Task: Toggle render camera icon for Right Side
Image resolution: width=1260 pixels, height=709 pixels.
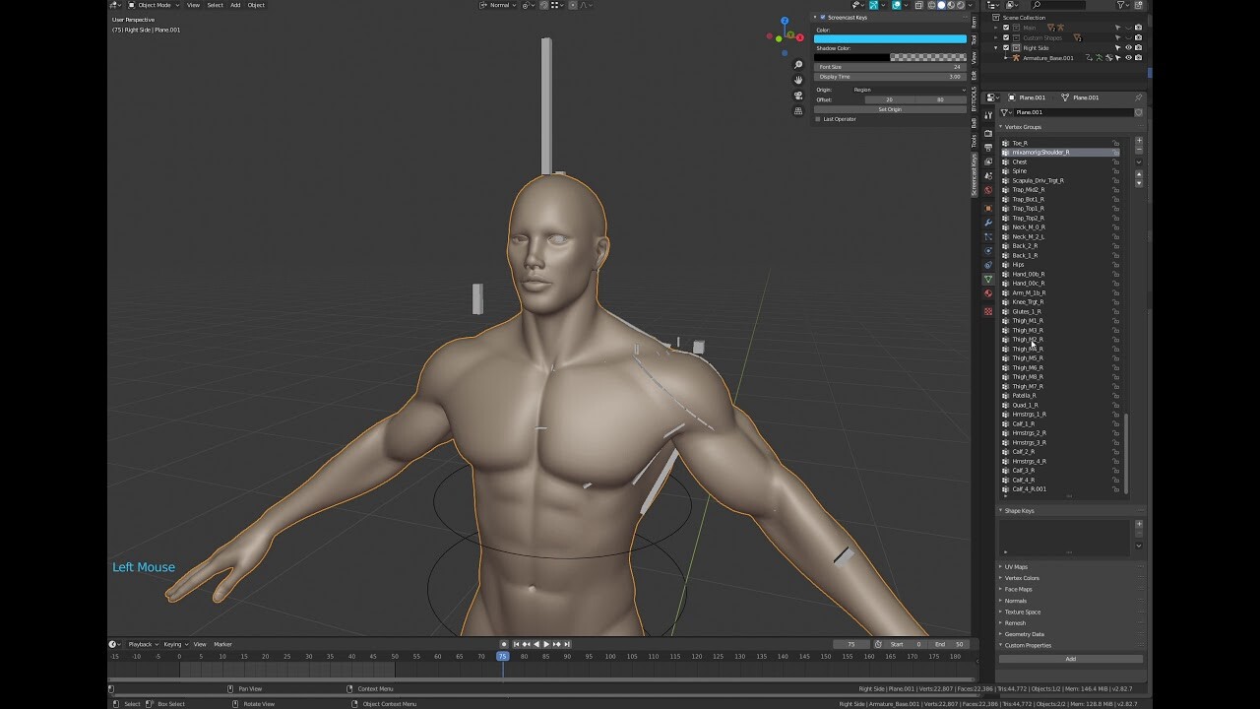Action: 1138,47
